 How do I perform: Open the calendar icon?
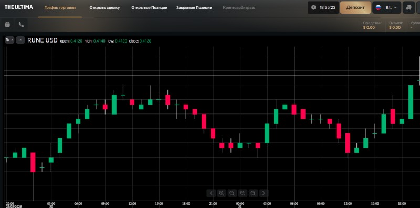click(x=7, y=24)
